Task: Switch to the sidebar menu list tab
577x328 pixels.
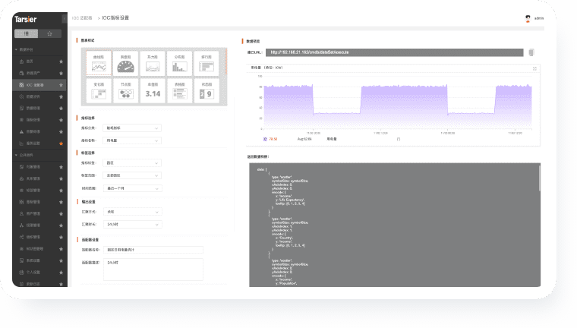Action: click(x=26, y=33)
